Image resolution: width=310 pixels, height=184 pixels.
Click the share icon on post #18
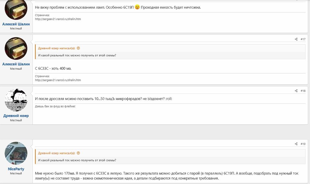[x=296, y=91]
